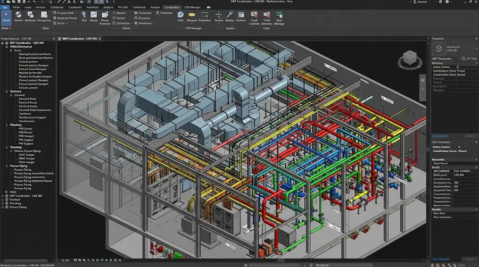Click the bottom Clash Detection link
The image size is (479, 267).
441,259
